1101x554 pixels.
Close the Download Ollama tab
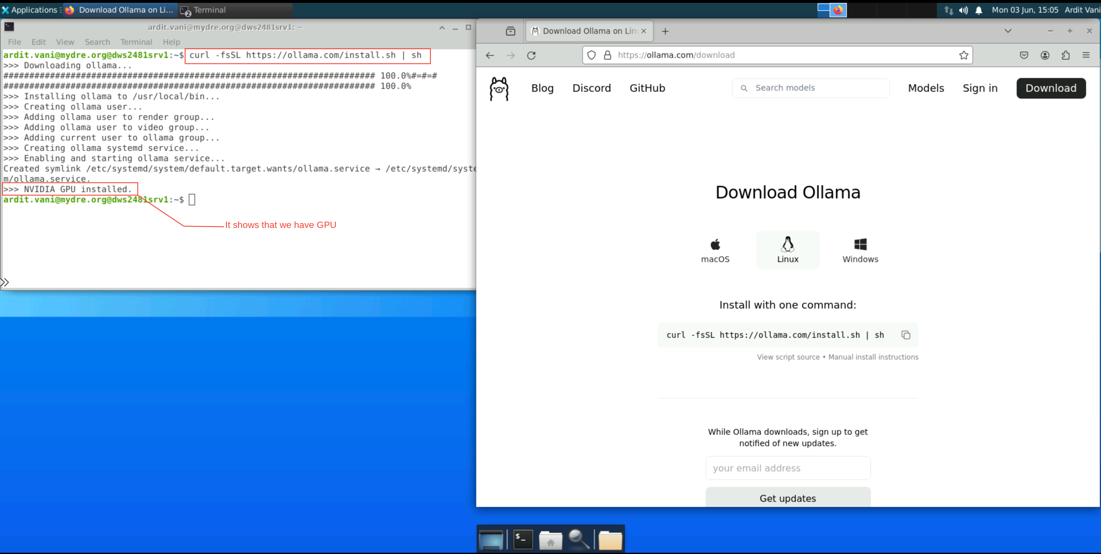pyautogui.click(x=644, y=31)
